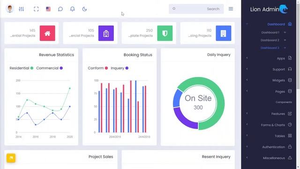The height and width of the screenshot is (169, 300).
Task: Click the Pages icon in sidebar
Action: tap(290, 91)
